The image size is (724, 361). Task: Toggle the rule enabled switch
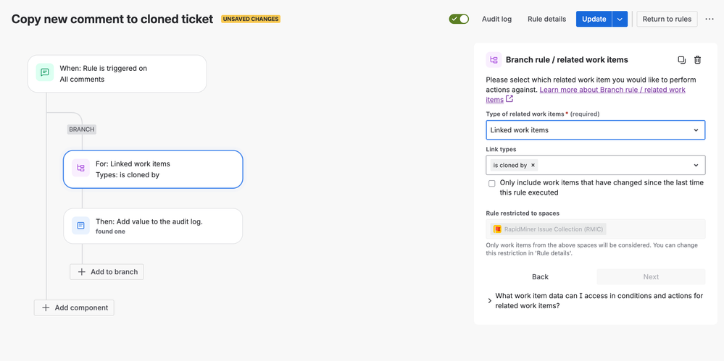pyautogui.click(x=459, y=19)
